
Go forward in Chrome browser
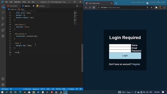click(x=90, y=8)
